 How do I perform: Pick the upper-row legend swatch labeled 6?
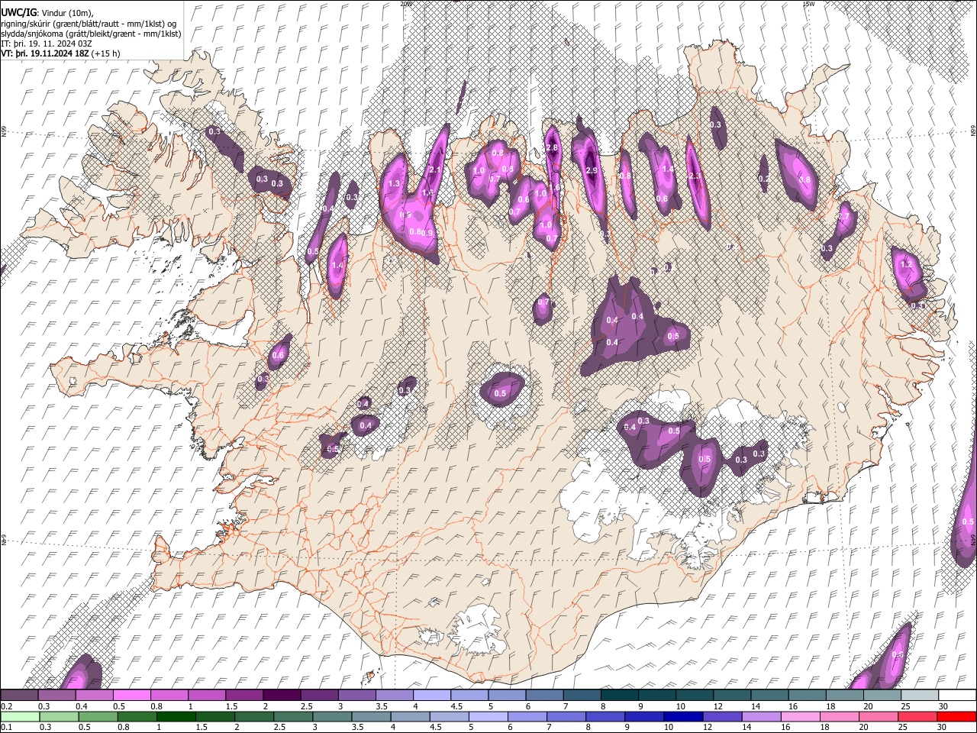[543, 696]
